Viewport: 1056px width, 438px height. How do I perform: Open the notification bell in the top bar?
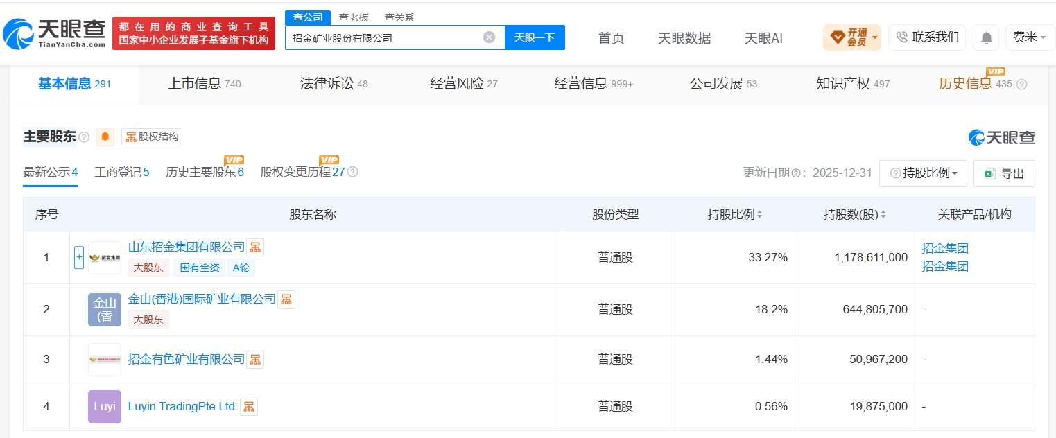[985, 37]
